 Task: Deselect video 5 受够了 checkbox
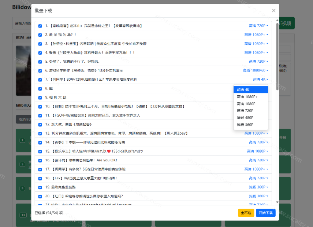40,62
